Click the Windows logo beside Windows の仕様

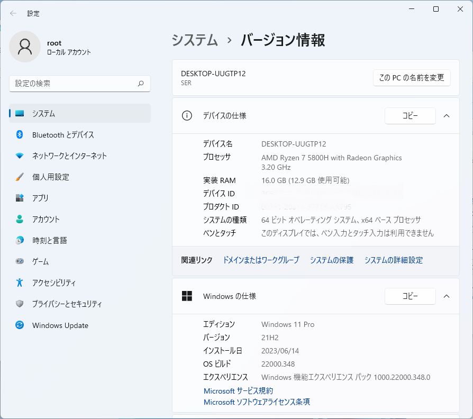[187, 296]
